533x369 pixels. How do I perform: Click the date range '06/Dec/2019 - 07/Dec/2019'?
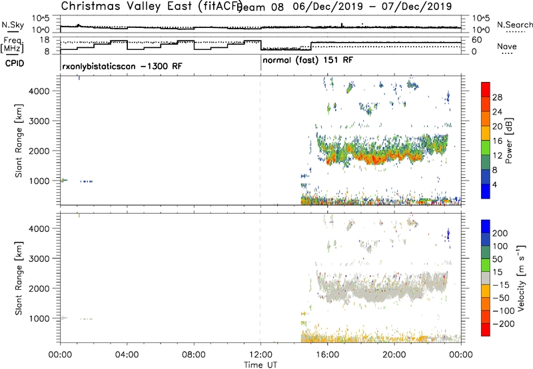tap(372, 7)
